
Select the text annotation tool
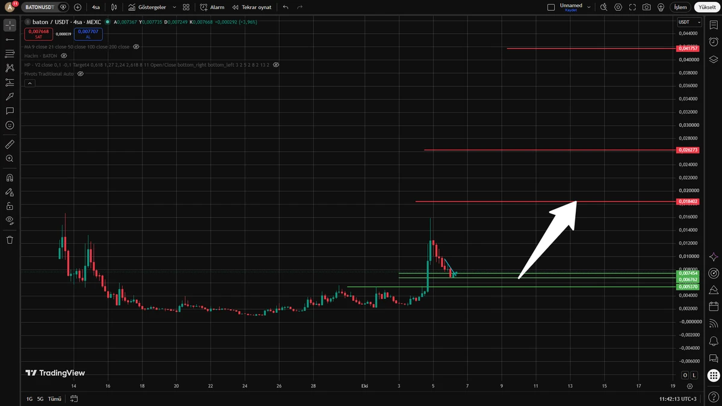tap(10, 111)
